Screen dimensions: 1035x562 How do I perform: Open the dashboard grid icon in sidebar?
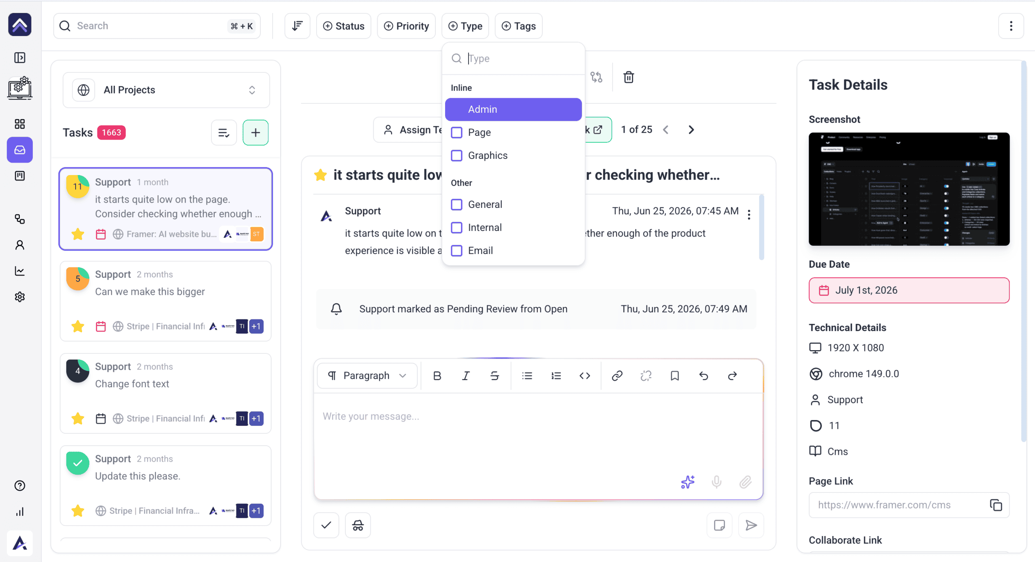point(19,124)
